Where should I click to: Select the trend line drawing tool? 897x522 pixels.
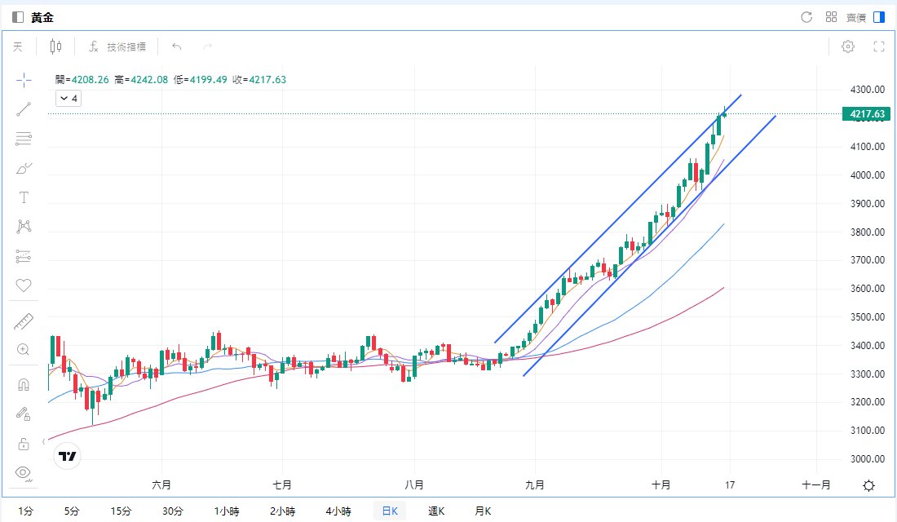point(24,109)
